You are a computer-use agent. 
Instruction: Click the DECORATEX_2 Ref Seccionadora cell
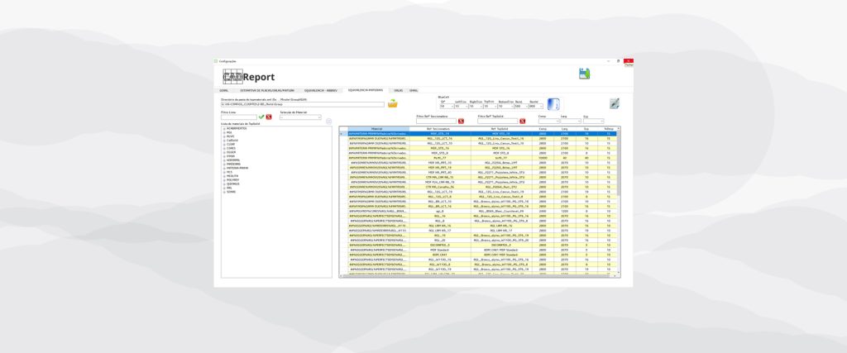439,245
